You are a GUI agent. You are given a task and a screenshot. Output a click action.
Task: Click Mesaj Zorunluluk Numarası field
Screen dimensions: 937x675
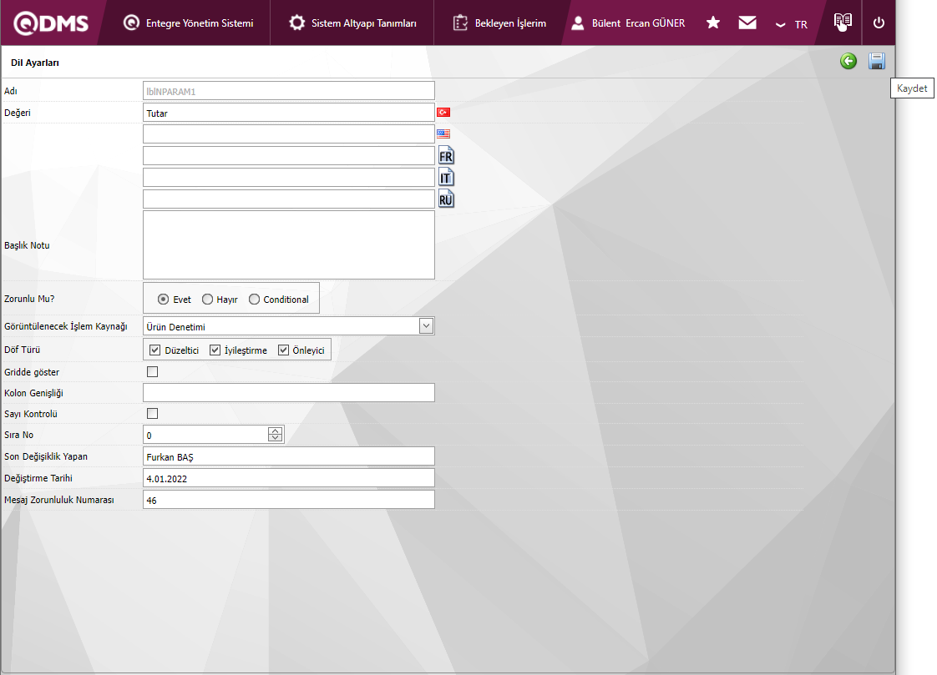(x=289, y=500)
